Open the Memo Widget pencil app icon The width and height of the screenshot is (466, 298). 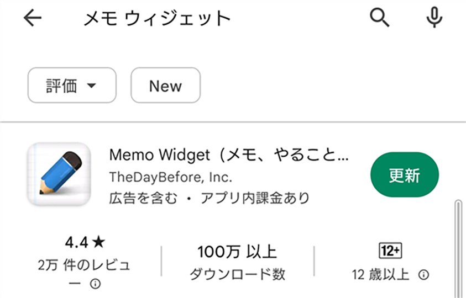(x=59, y=174)
